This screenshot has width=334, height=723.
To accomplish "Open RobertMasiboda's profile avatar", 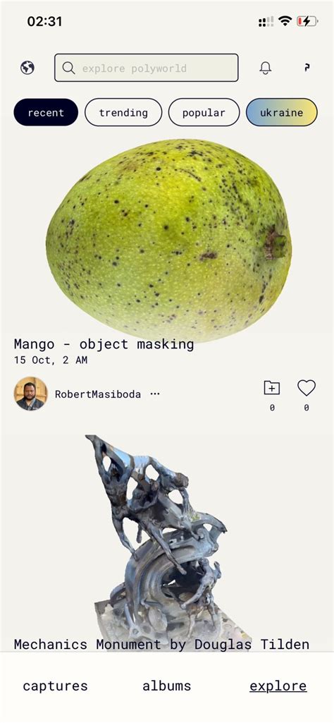I will [30, 394].
